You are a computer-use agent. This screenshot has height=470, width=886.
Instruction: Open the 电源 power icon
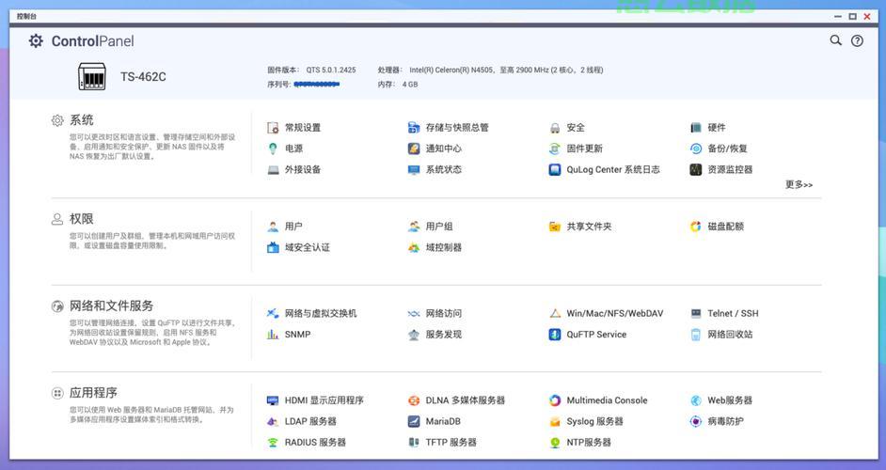273,149
